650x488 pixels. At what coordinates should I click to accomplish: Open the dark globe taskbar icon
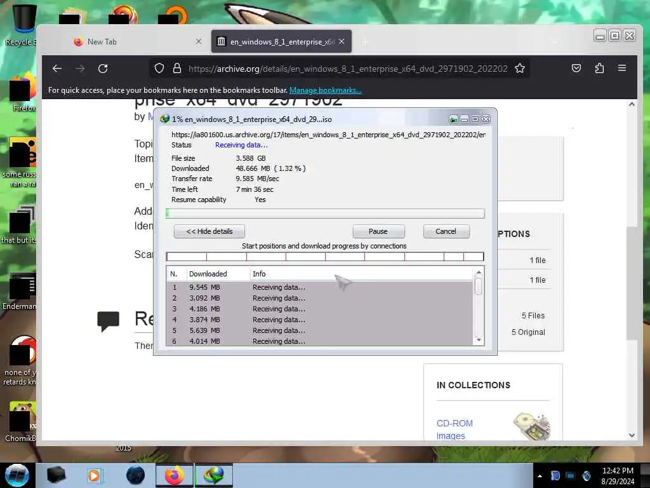tap(135, 475)
